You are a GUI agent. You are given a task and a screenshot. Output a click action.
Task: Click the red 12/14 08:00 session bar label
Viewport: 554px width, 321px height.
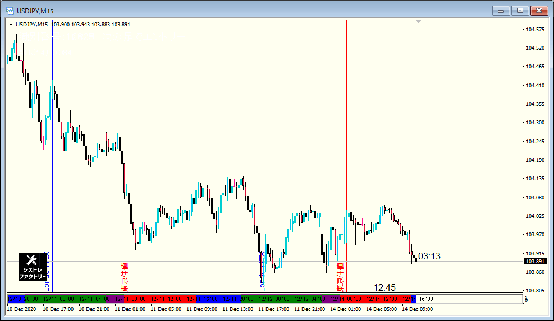click(x=346, y=299)
